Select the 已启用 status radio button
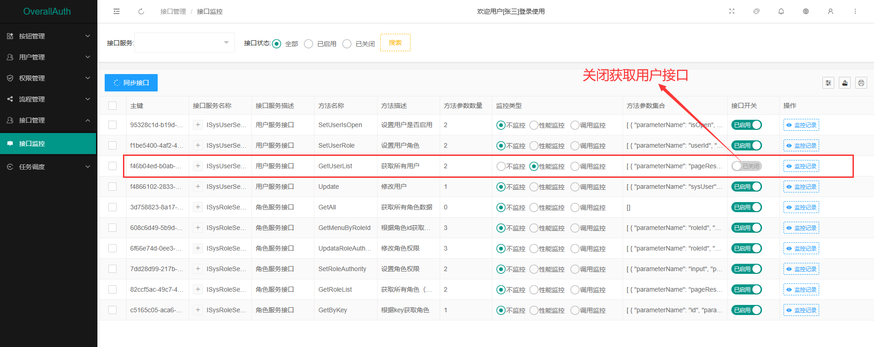874x347 pixels. tap(309, 44)
